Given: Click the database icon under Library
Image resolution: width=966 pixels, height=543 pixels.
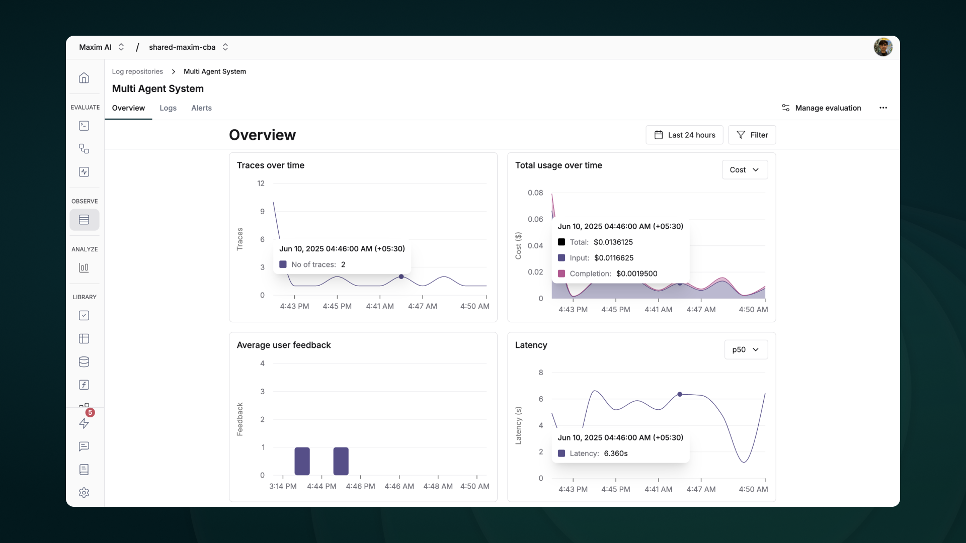Looking at the screenshot, I should [x=84, y=362].
